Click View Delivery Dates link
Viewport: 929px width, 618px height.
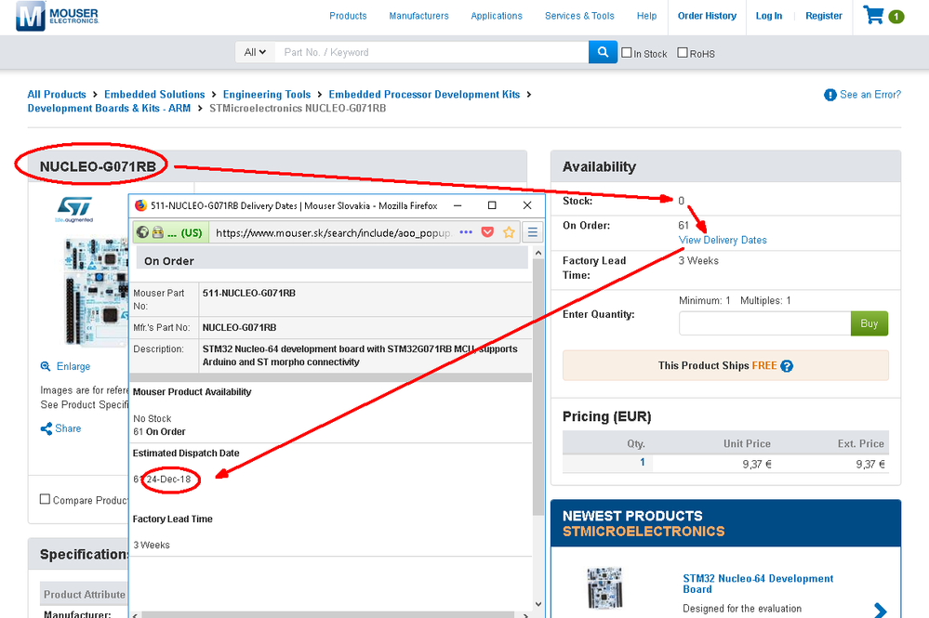pos(723,240)
